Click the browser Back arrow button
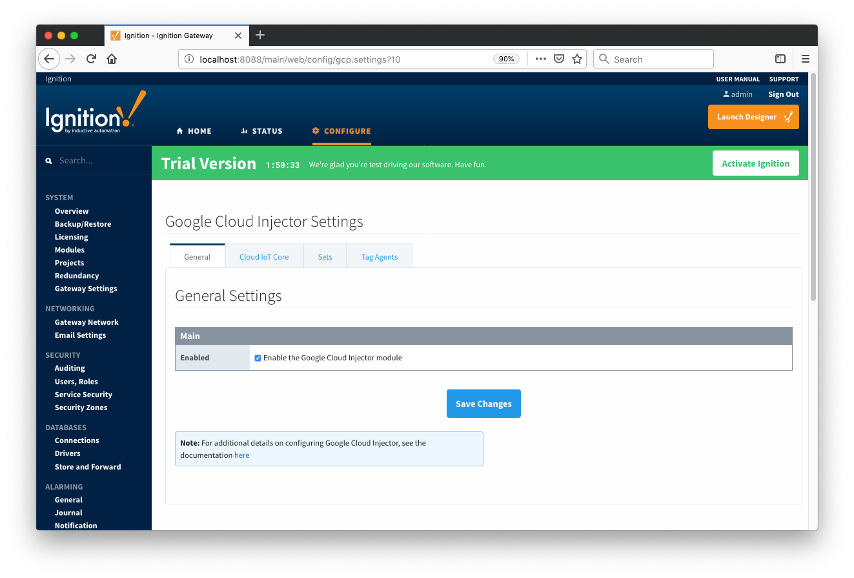Screen dimensions: 854x578 tap(49, 59)
